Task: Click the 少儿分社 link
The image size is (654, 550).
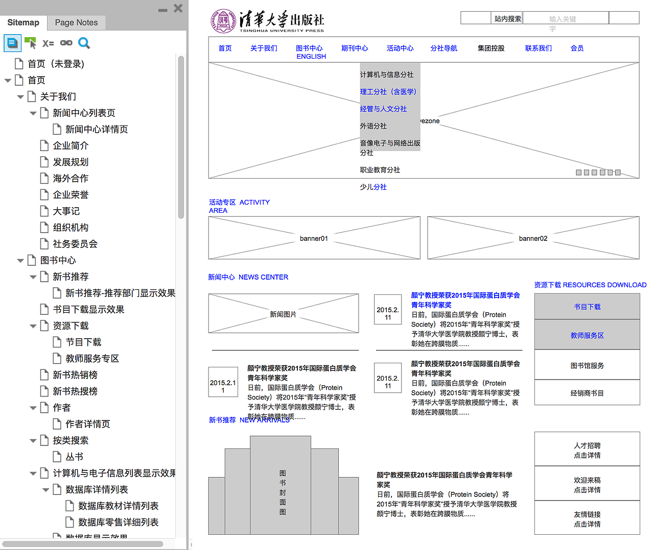Action: [373, 187]
